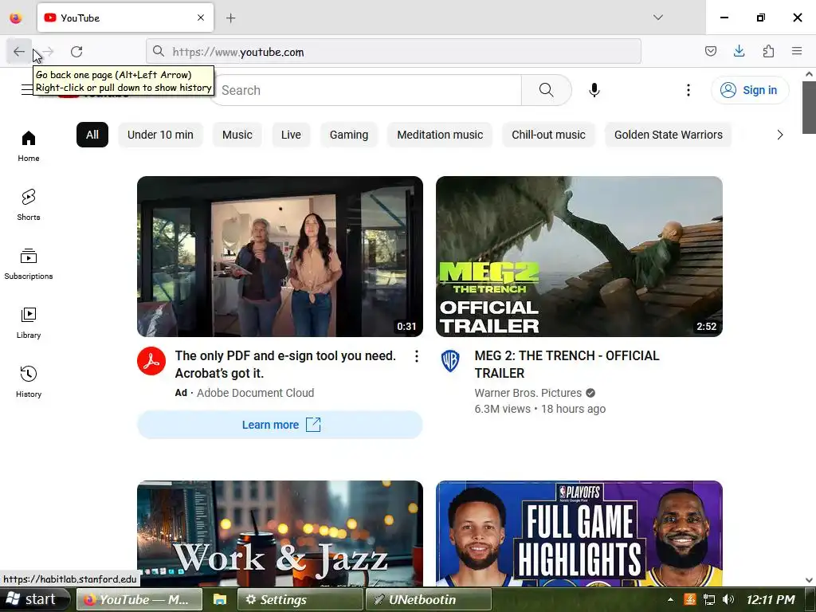
Task: Open Firefox application hamburger menu
Action: click(797, 51)
